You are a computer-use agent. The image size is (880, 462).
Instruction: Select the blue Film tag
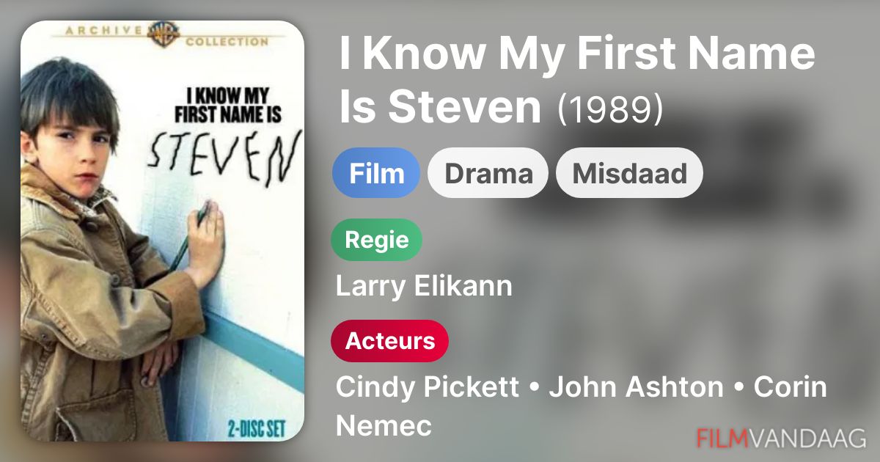coord(376,173)
